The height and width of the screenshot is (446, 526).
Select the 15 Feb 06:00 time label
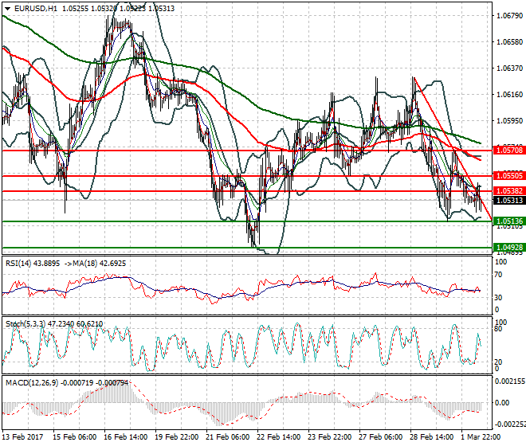(x=74, y=437)
